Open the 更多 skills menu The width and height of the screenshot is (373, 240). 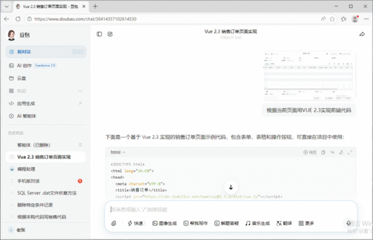[x=306, y=223]
